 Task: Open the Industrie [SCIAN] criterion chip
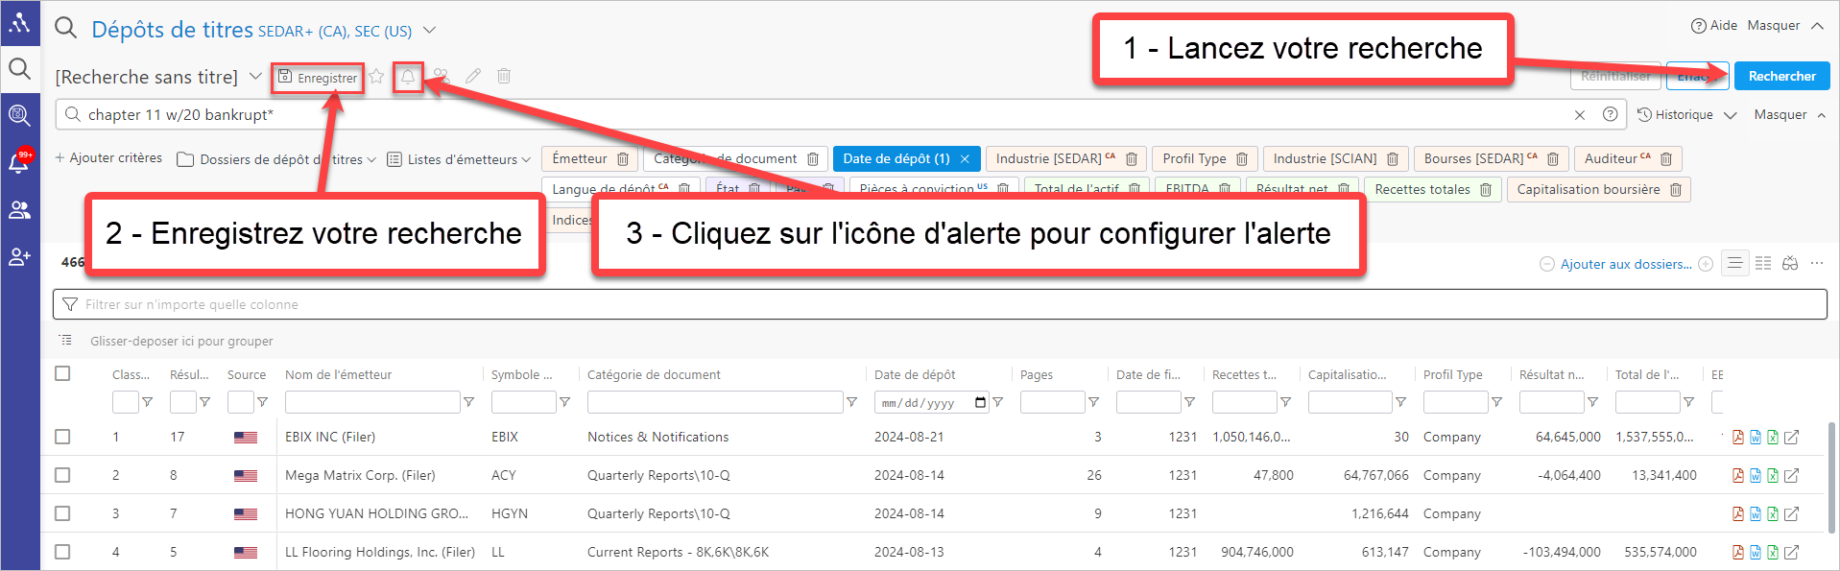[1325, 159]
